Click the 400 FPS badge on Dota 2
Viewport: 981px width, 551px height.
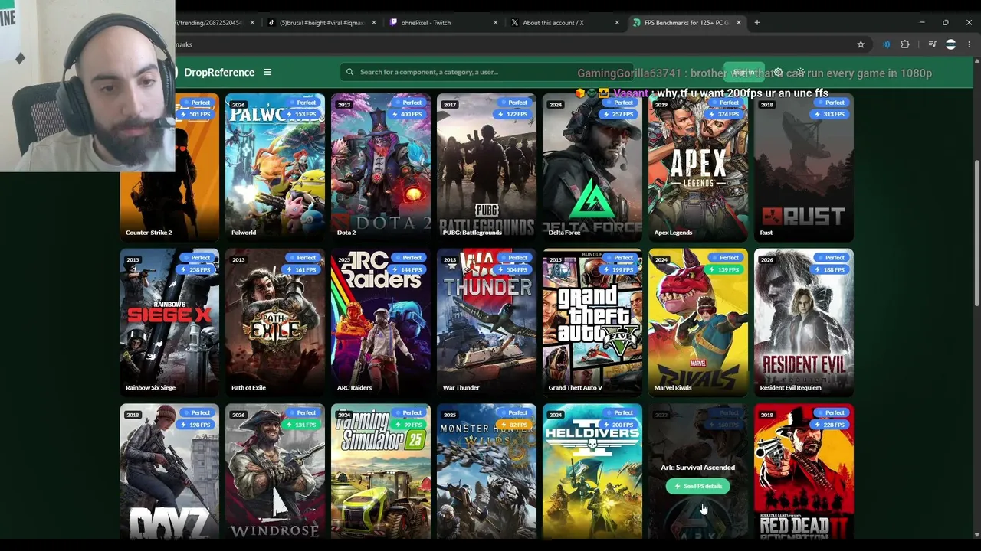(x=408, y=115)
